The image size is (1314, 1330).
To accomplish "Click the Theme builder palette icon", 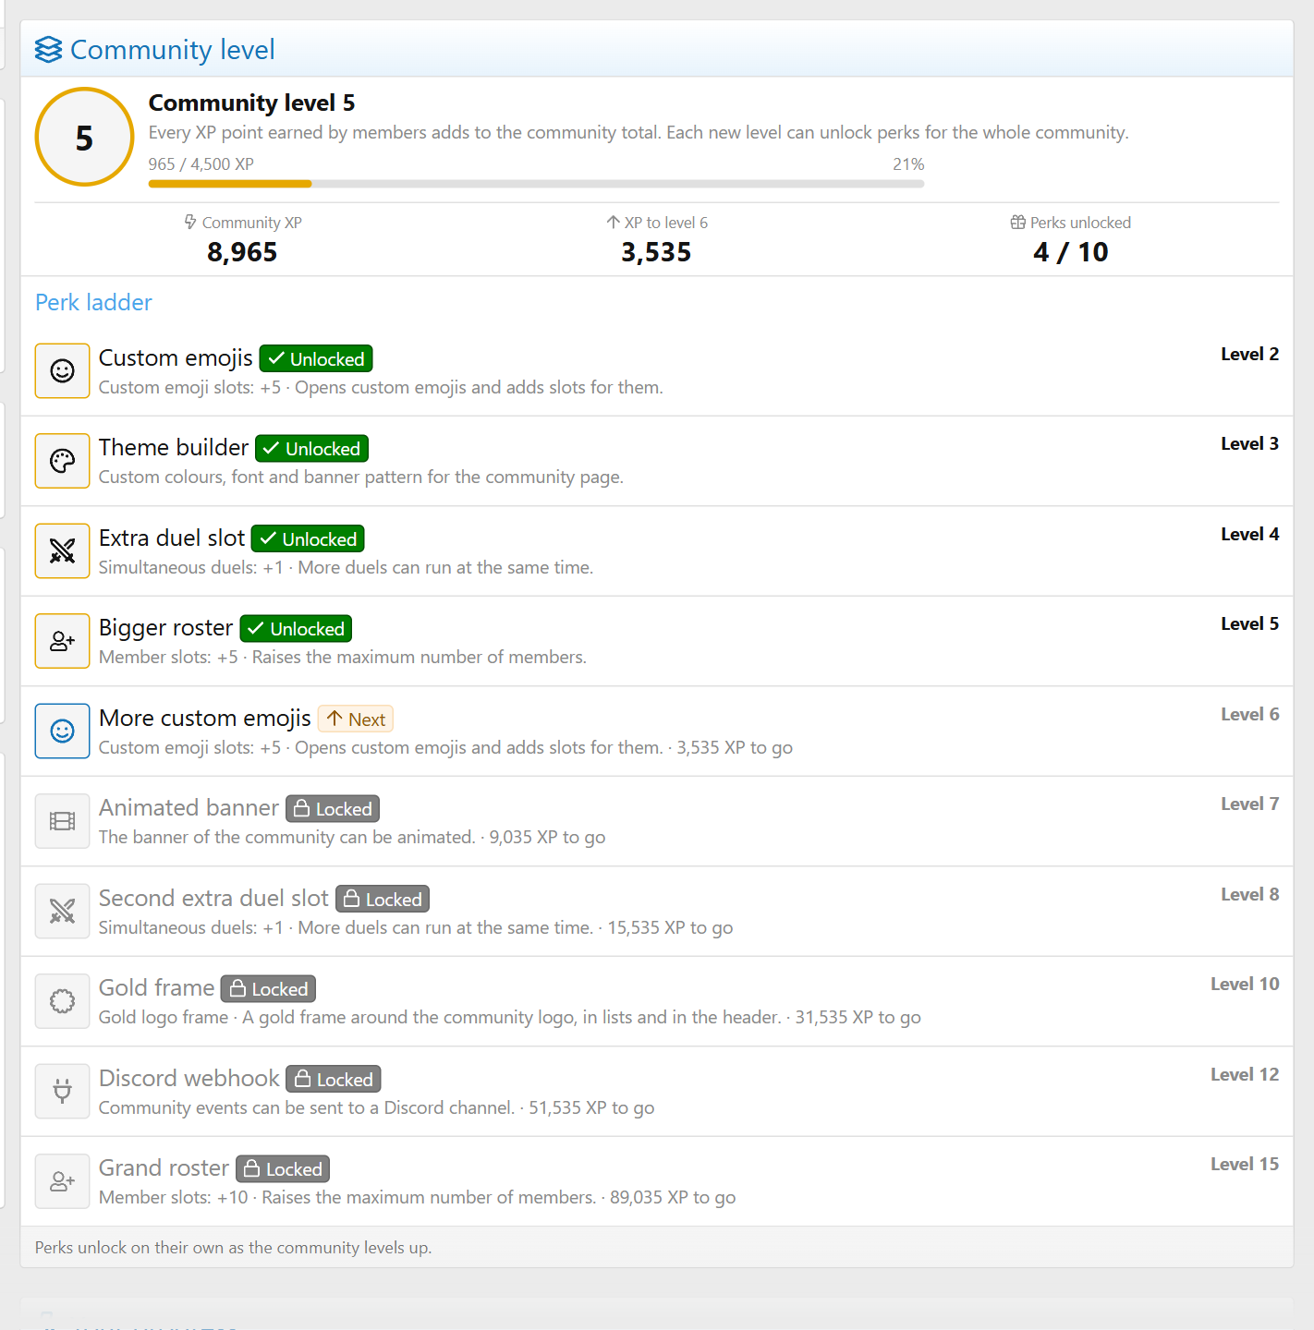I will pyautogui.click(x=62, y=461).
